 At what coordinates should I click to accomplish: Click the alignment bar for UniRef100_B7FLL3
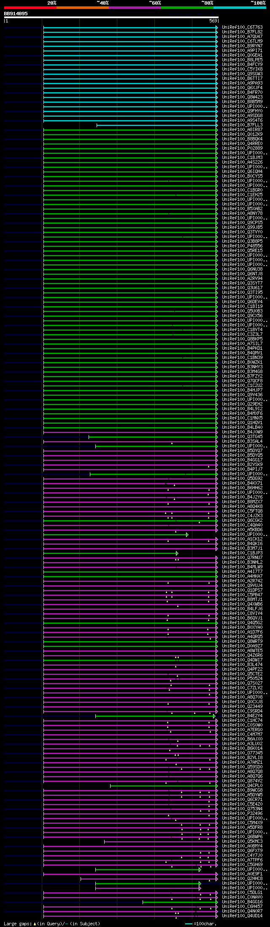click(x=157, y=125)
